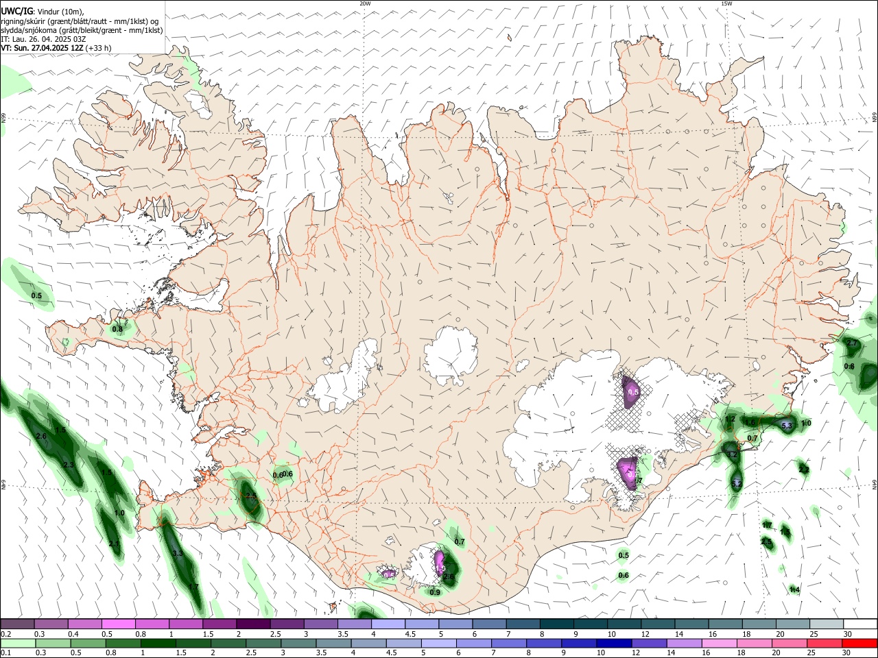The image size is (878, 658).
Task: Click the 1.4 precipitation value in far southeast
Action: pos(794,589)
